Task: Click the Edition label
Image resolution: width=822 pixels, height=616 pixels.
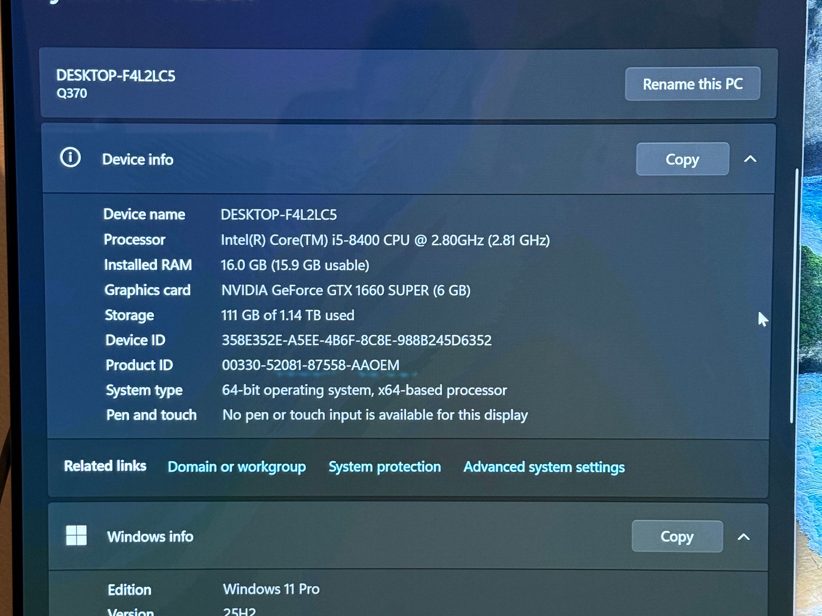Action: tap(129, 590)
